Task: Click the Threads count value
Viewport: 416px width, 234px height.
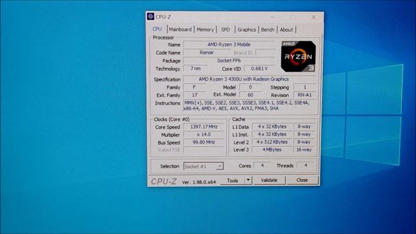Action: coord(305,165)
